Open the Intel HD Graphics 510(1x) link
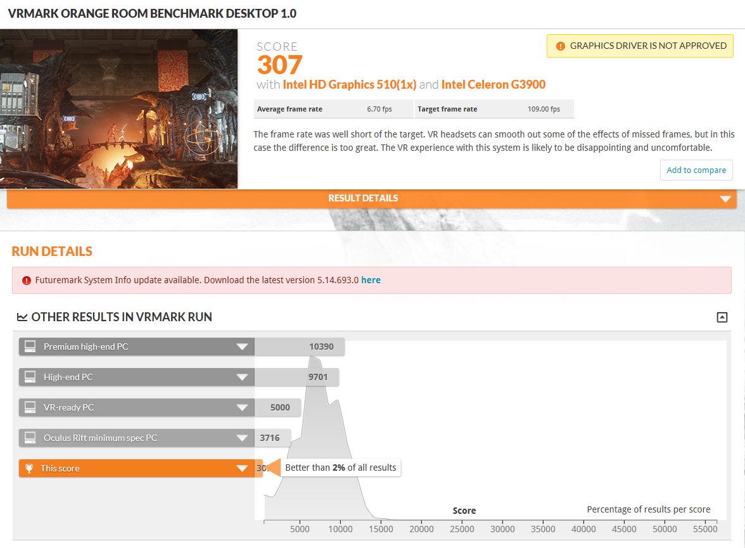The image size is (745, 548). pos(349,85)
